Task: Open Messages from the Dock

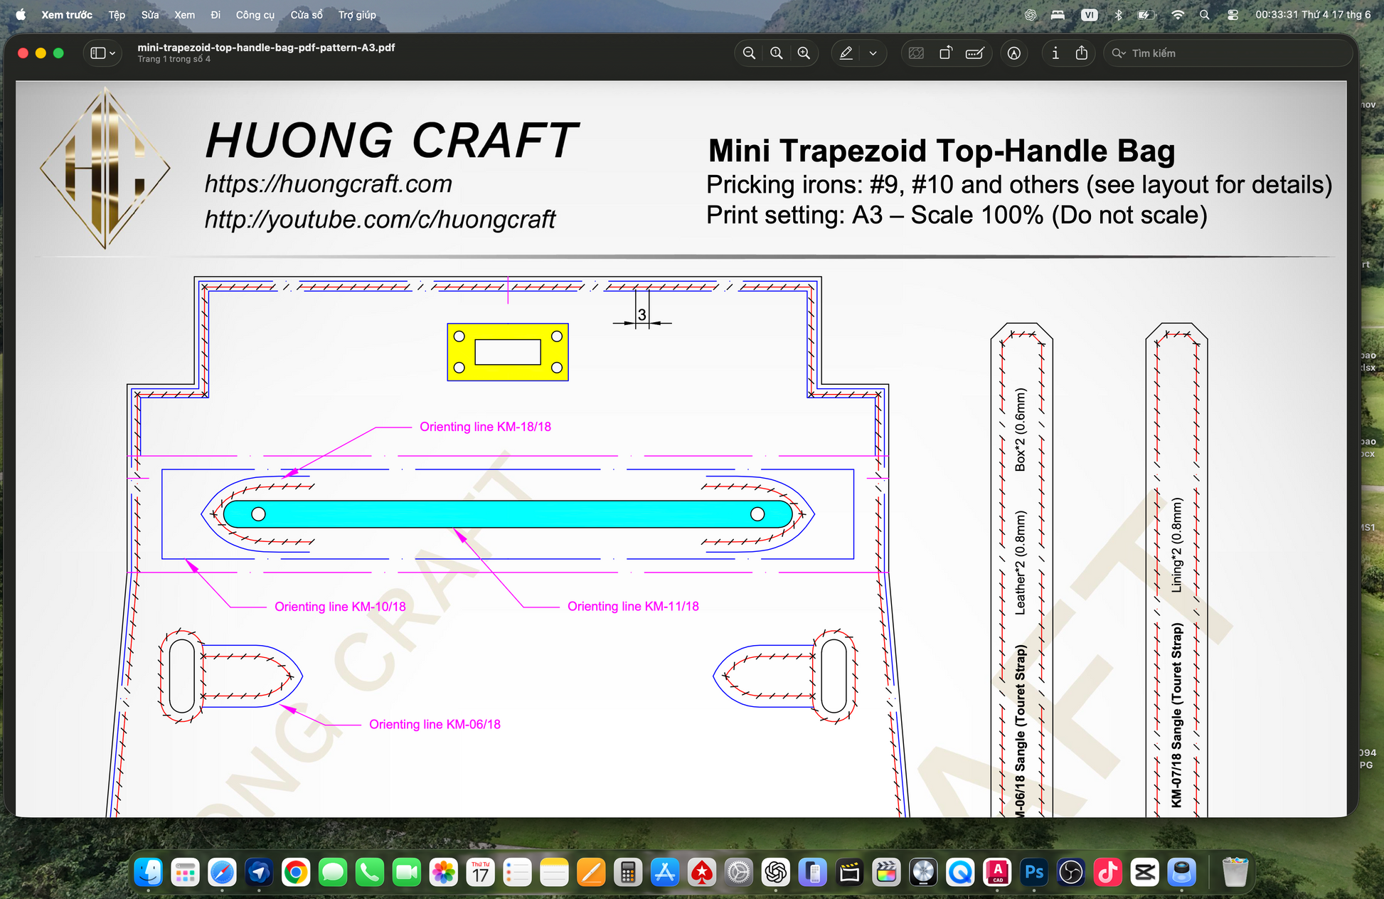Action: tap(333, 872)
